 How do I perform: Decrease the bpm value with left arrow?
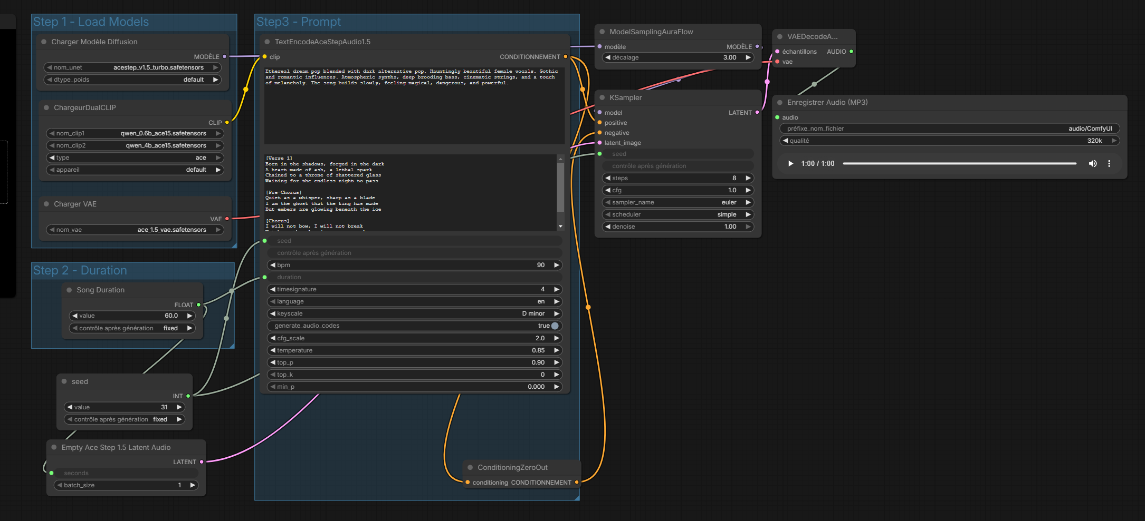coord(272,265)
